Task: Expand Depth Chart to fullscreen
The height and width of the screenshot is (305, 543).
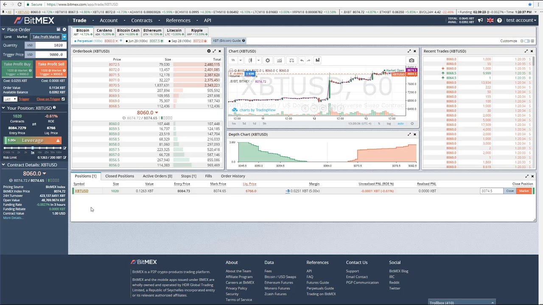Action: [x=409, y=134]
